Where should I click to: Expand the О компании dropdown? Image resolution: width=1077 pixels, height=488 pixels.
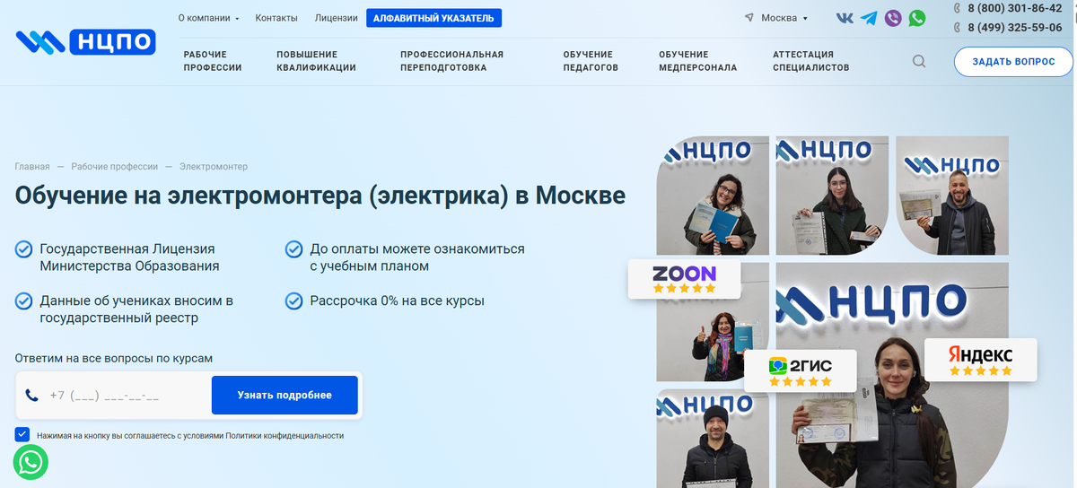pyautogui.click(x=208, y=18)
